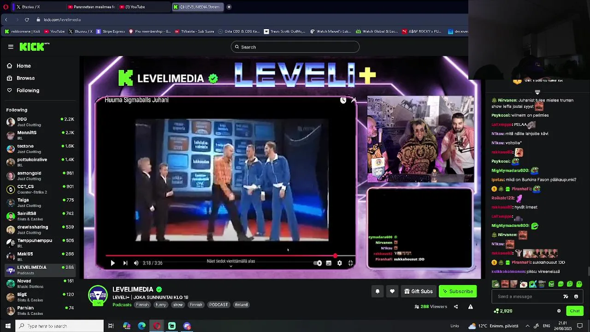Insert last green quick emote in row

point(579,284)
